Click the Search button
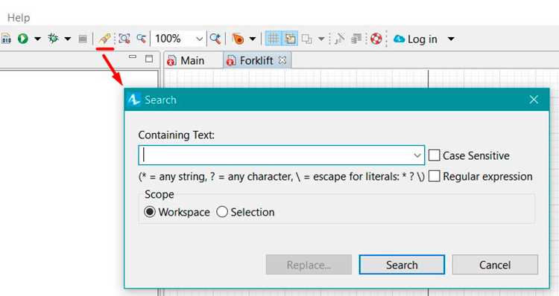559x296 pixels. tap(402, 265)
